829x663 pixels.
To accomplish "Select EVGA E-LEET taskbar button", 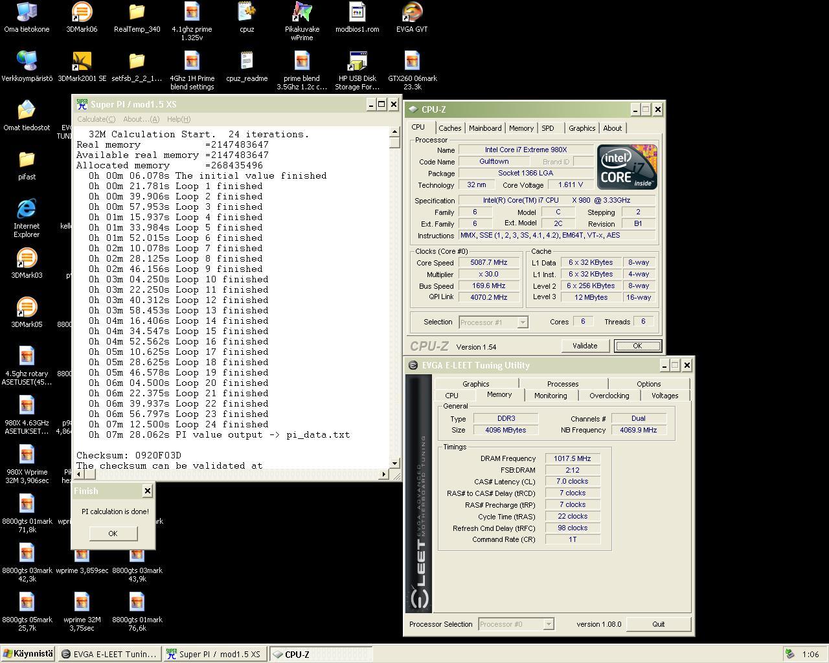I will pyautogui.click(x=109, y=654).
